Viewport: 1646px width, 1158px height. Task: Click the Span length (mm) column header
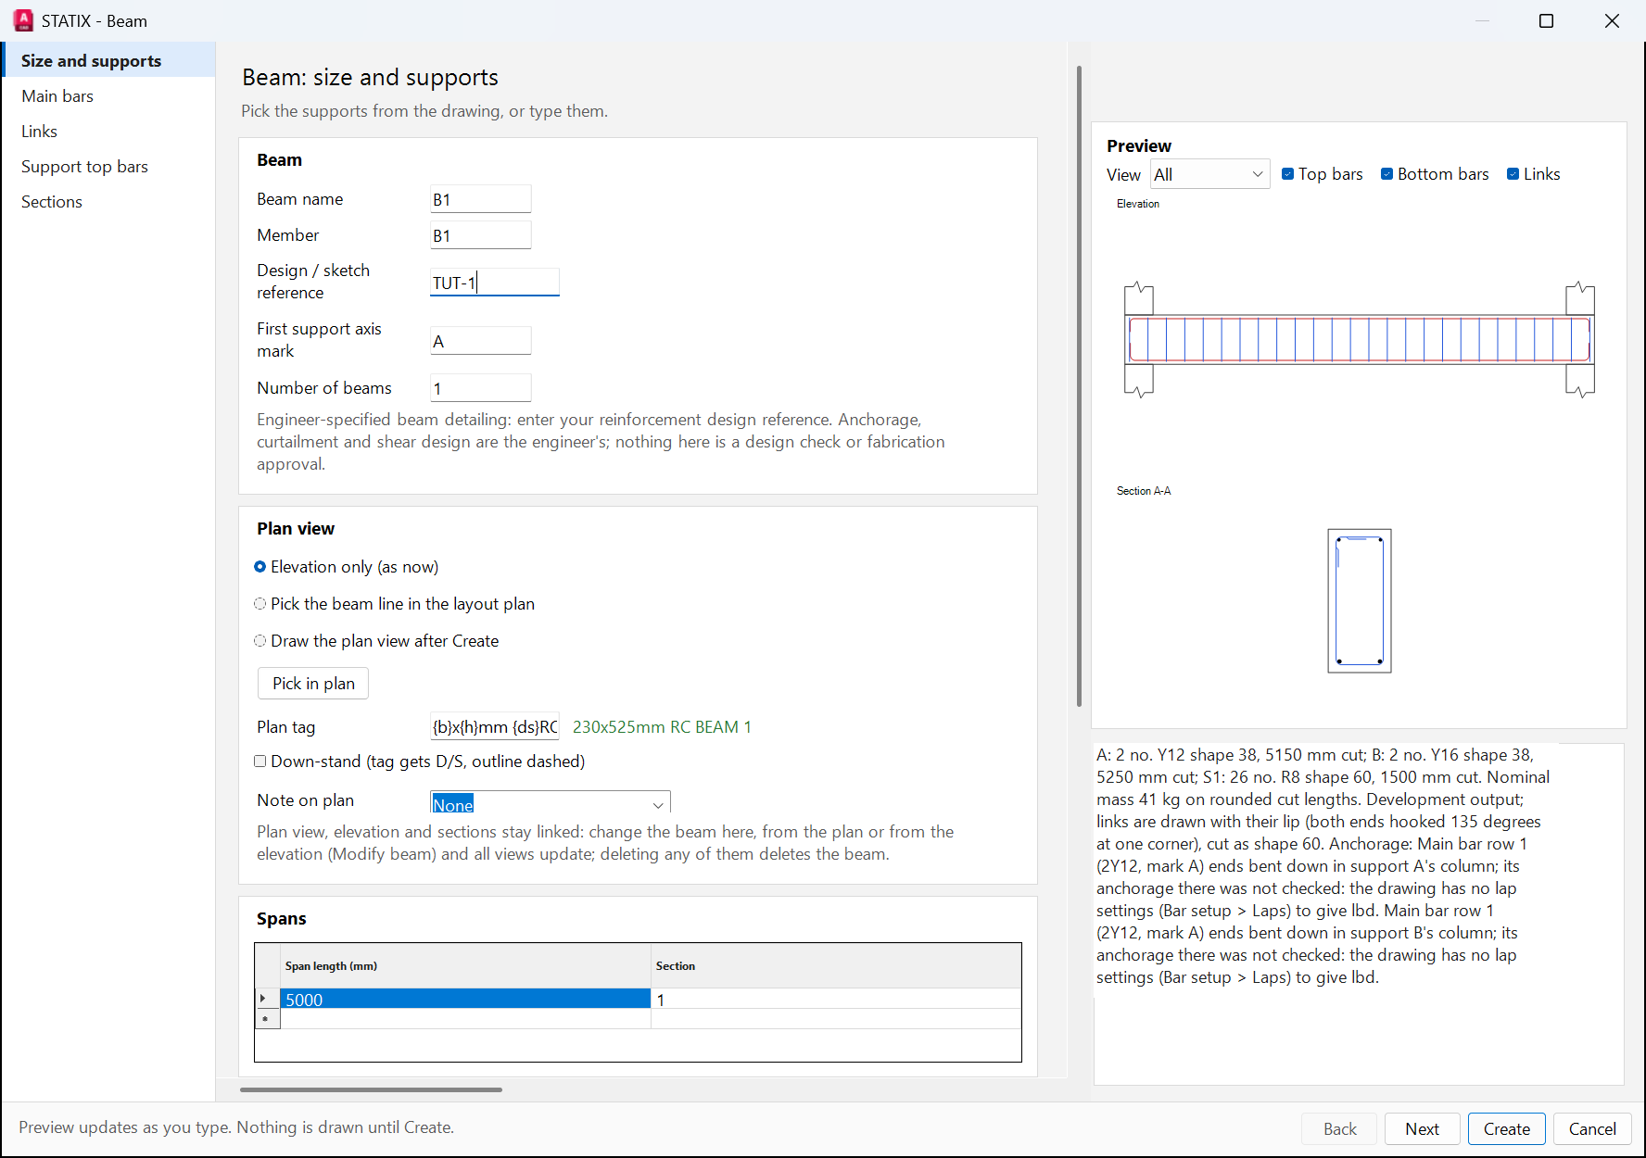(465, 966)
